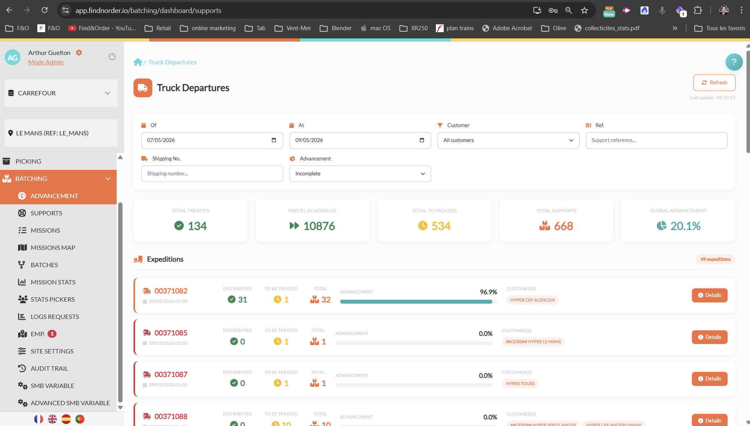Click the Refresh button
This screenshot has width=750, height=426.
[x=714, y=83]
